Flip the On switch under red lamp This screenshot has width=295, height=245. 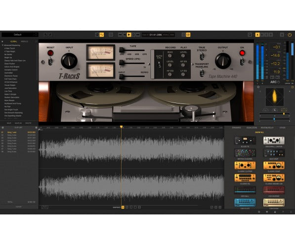tap(242, 62)
